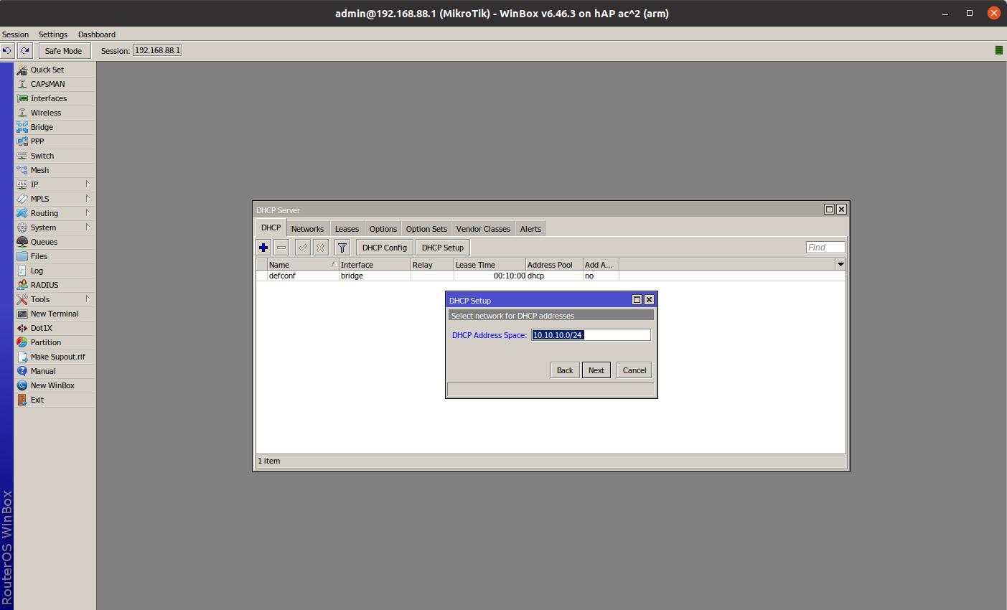Image resolution: width=1007 pixels, height=610 pixels.
Task: Click the DHCP Config button
Action: coord(384,248)
